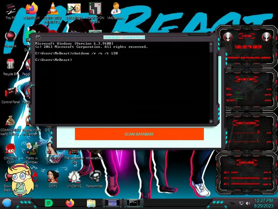Click the Administrator: Command Prompt title text
This screenshot has height=209, width=278.
click(x=124, y=37)
